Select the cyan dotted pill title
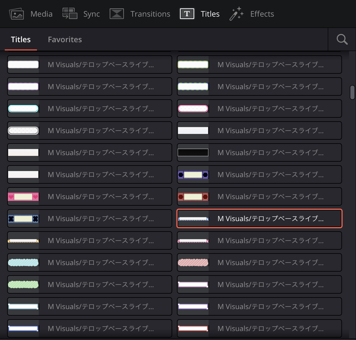This screenshot has width=356, height=340. [x=89, y=108]
